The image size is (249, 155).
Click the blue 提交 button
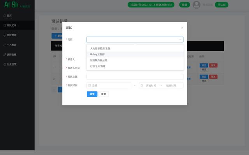click(92, 94)
